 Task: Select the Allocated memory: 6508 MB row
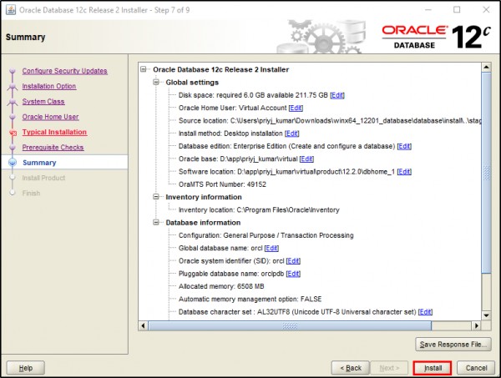click(221, 286)
